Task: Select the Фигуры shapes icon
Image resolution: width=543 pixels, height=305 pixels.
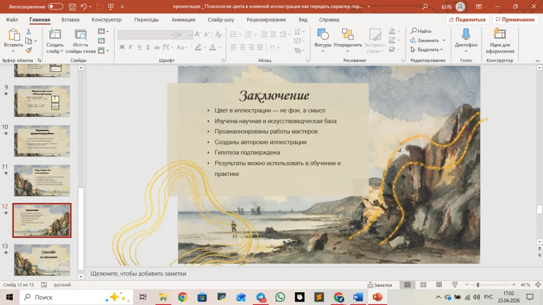Action: 323,34
